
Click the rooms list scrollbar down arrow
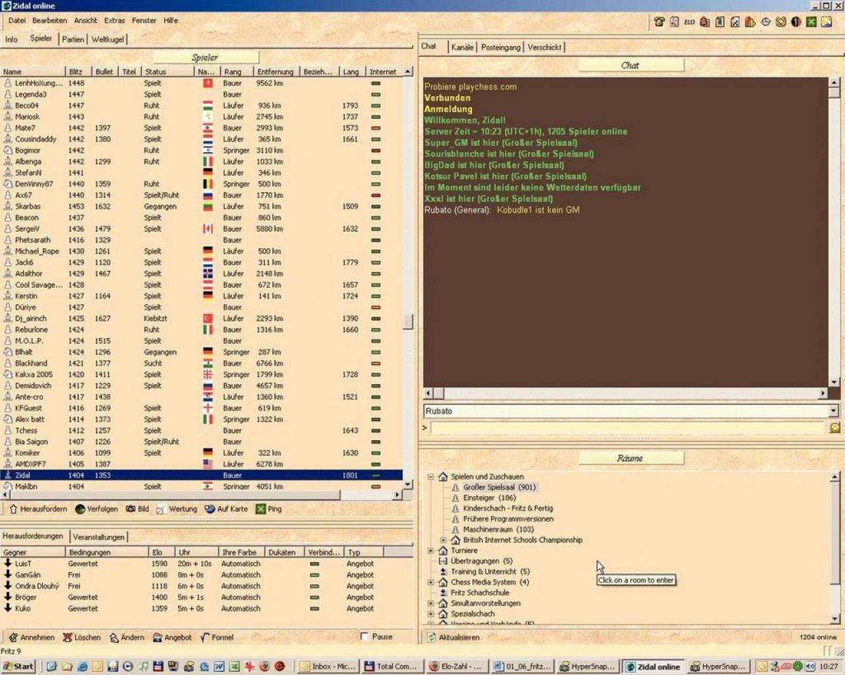click(x=834, y=619)
